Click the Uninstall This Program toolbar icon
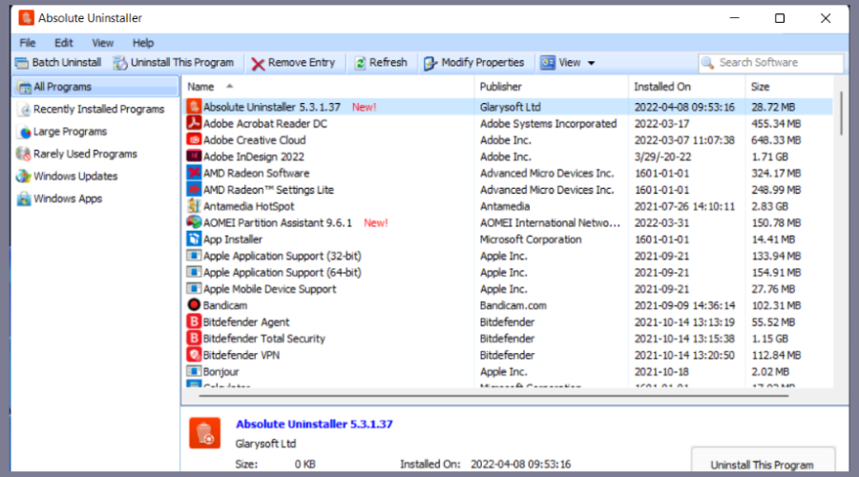This screenshot has width=859, height=477. (x=120, y=63)
